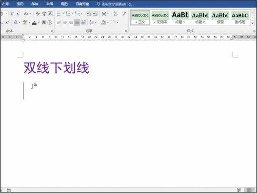Image resolution: width=257 pixels, height=193 pixels.
Task: Expand text effects dropdown arrow
Action: click(19, 22)
